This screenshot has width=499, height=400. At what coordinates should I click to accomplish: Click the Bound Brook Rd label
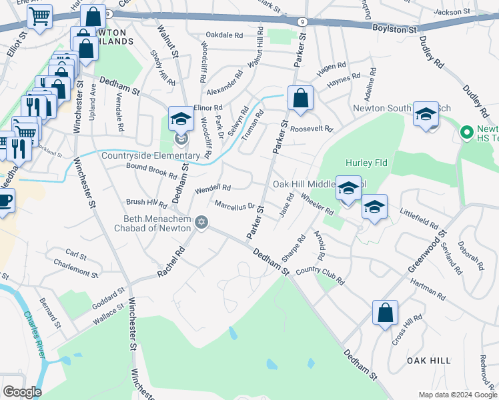(x=152, y=171)
